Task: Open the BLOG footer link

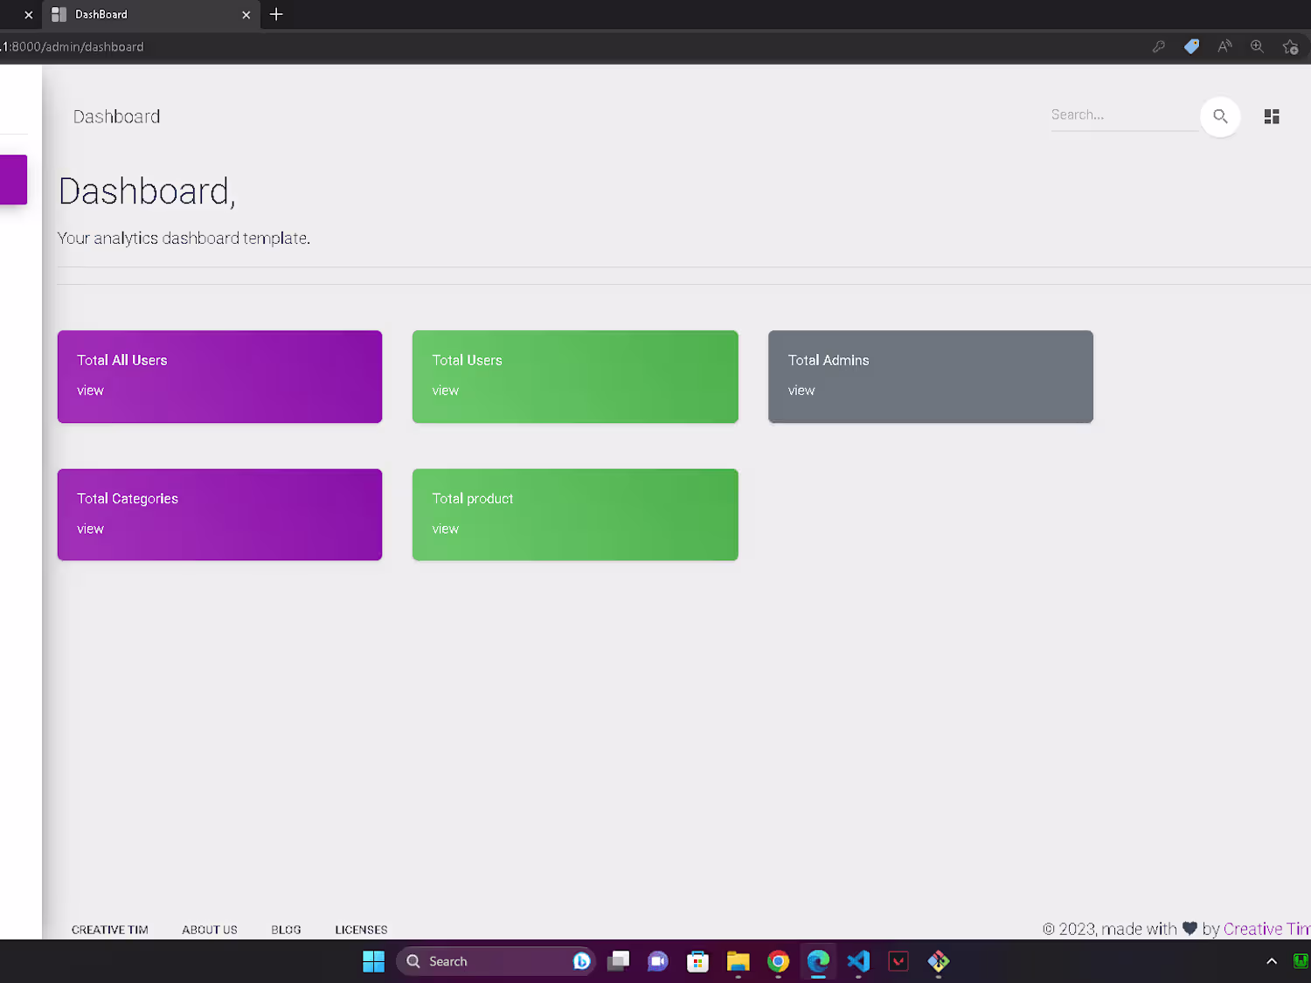Action: [x=286, y=930]
